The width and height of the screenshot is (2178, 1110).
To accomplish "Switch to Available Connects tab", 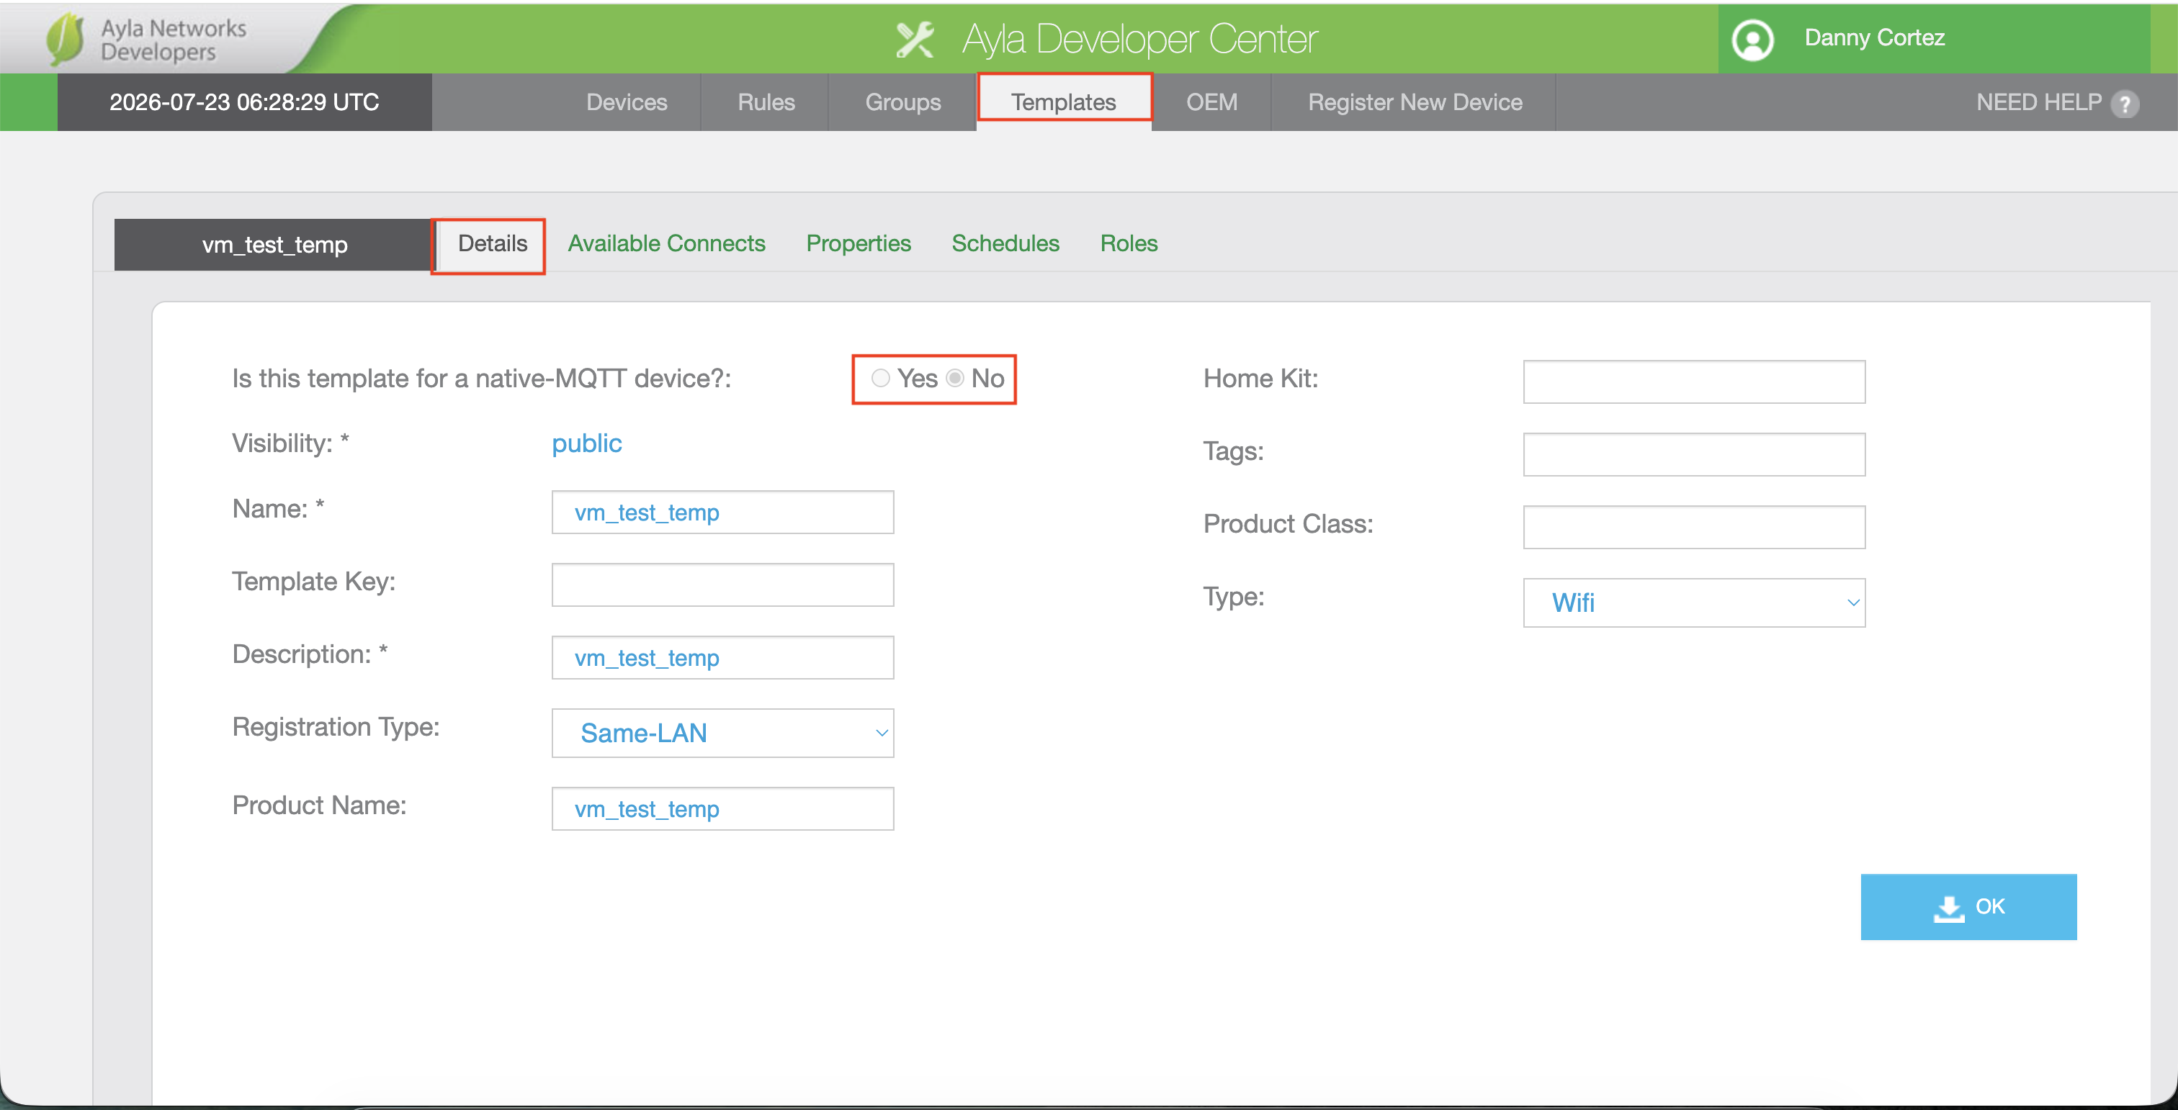I will click(x=666, y=244).
